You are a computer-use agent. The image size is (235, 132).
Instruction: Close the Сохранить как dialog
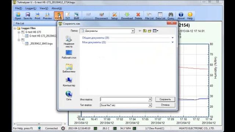[172, 23]
